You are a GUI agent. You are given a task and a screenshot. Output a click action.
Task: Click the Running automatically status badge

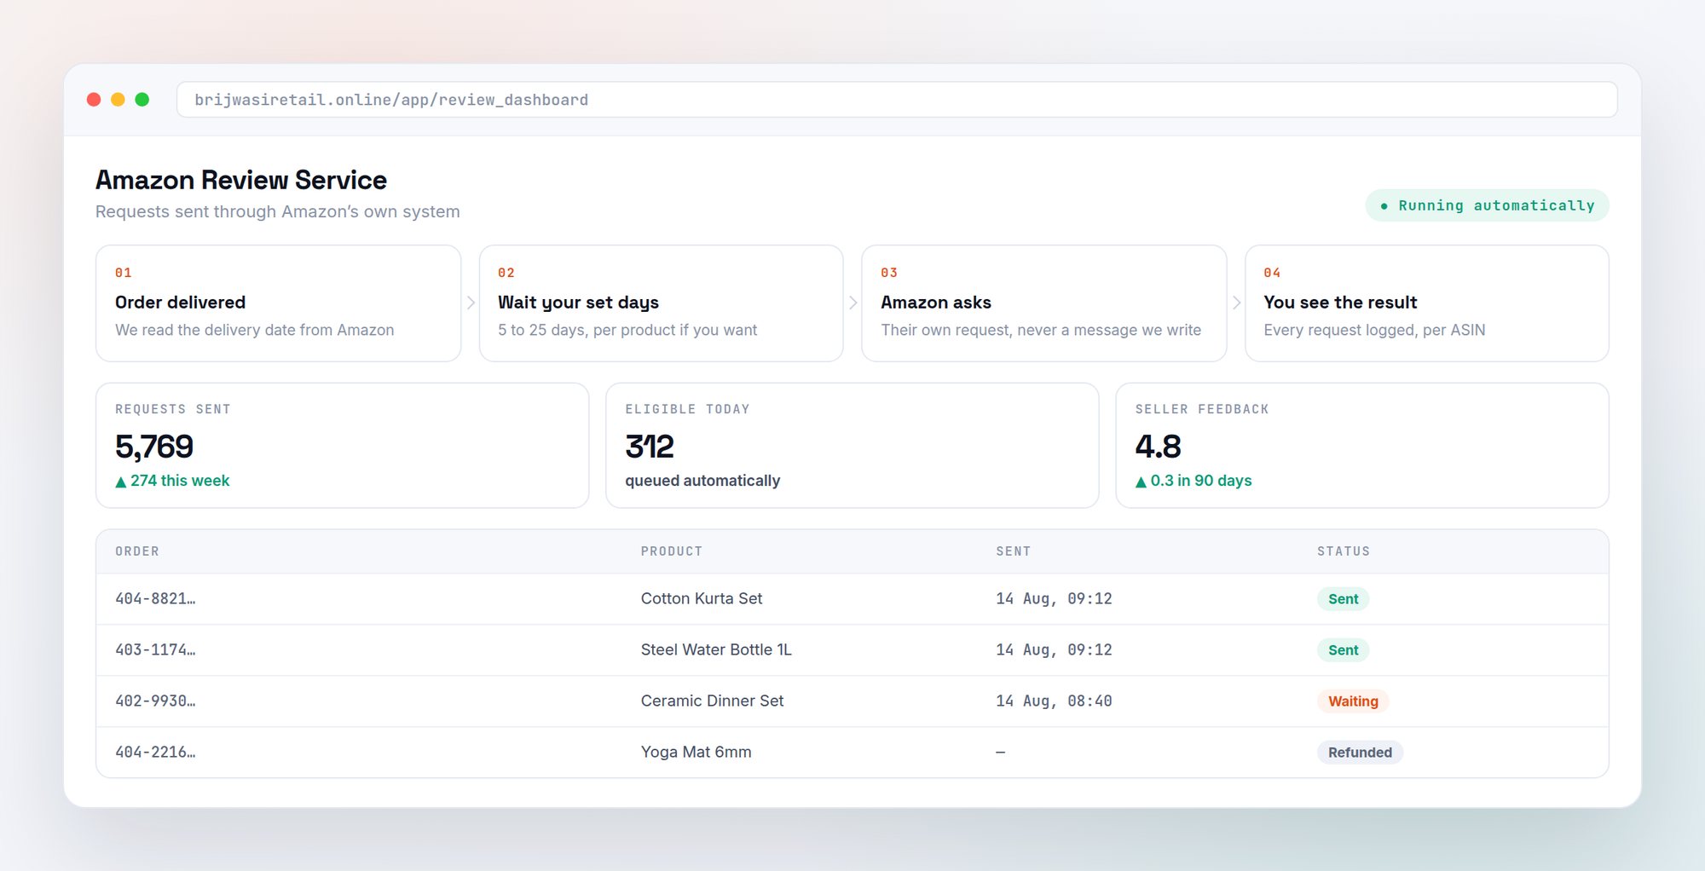point(1487,205)
